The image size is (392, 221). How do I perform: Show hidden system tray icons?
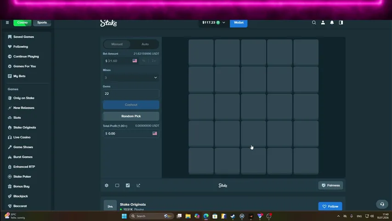pos(339,216)
